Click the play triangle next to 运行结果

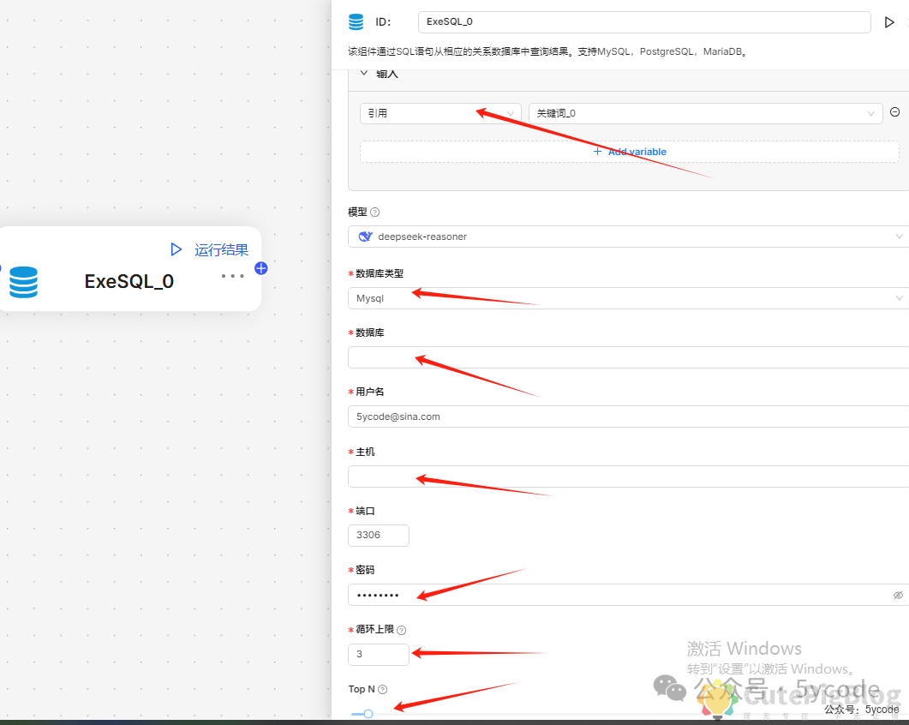[x=176, y=249]
